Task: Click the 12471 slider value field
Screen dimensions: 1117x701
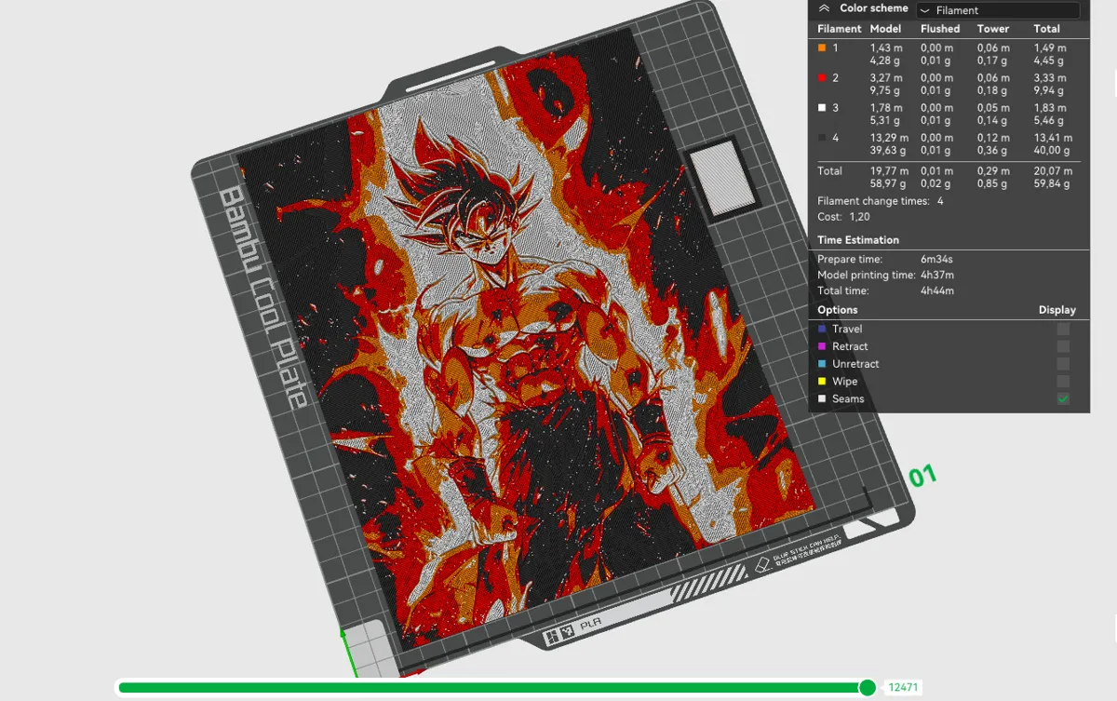Action: [903, 687]
